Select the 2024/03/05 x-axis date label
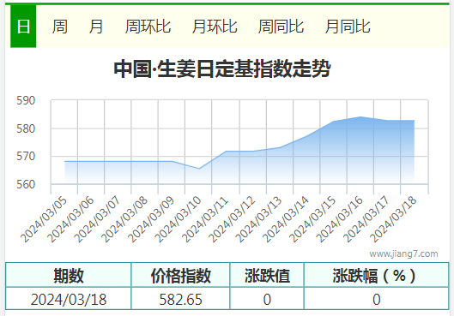This screenshot has width=454, height=316. 44,219
